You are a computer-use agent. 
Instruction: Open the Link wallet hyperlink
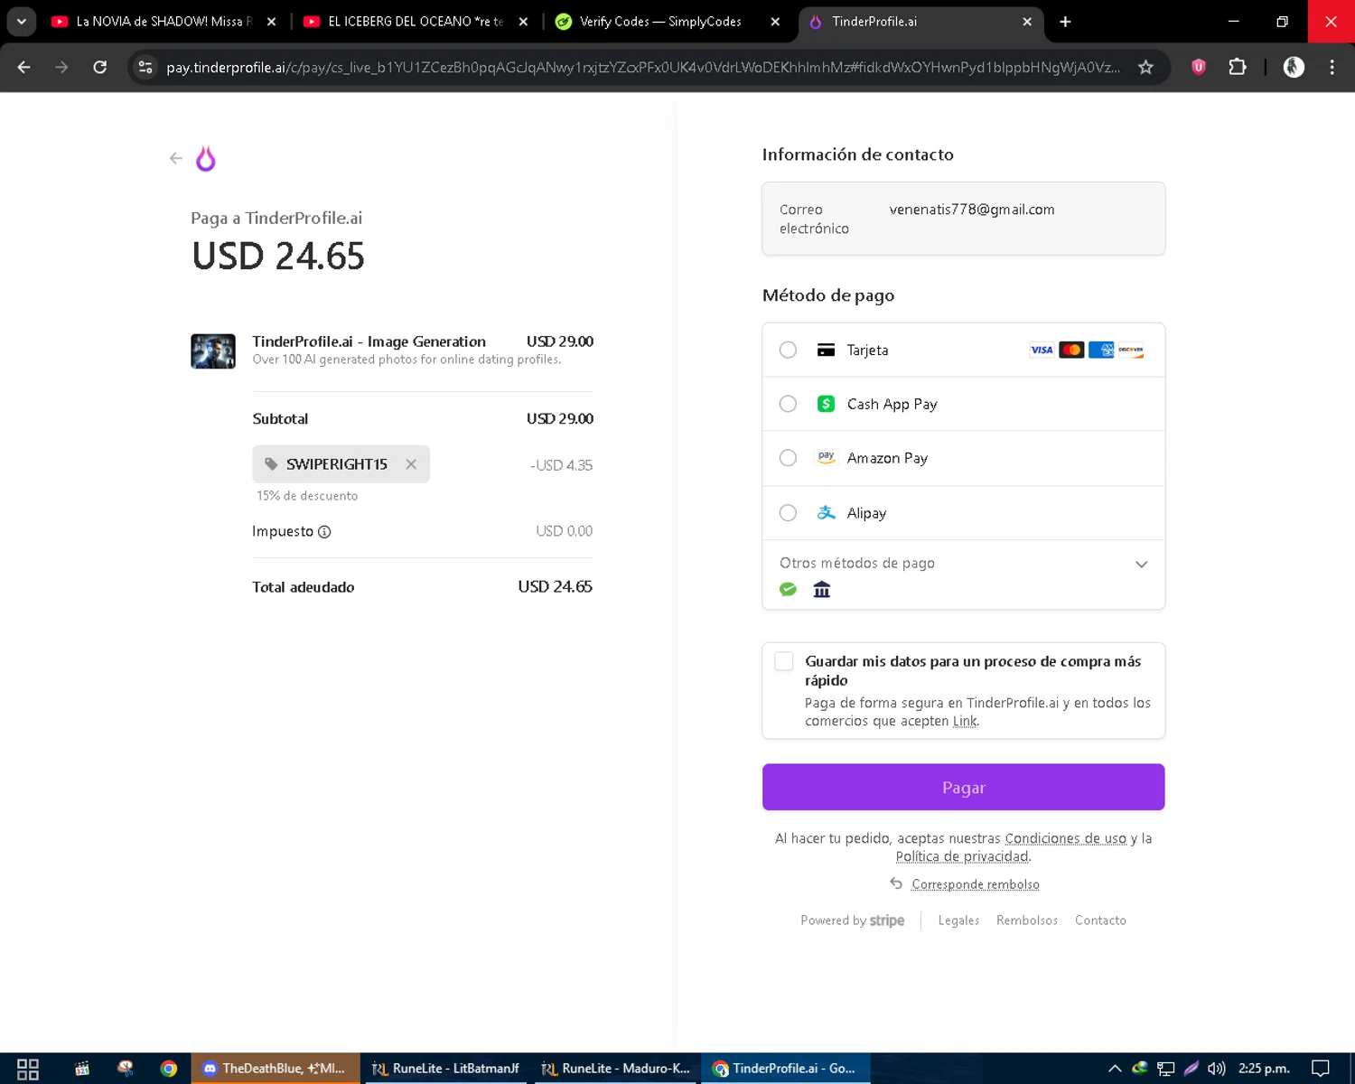click(x=965, y=721)
